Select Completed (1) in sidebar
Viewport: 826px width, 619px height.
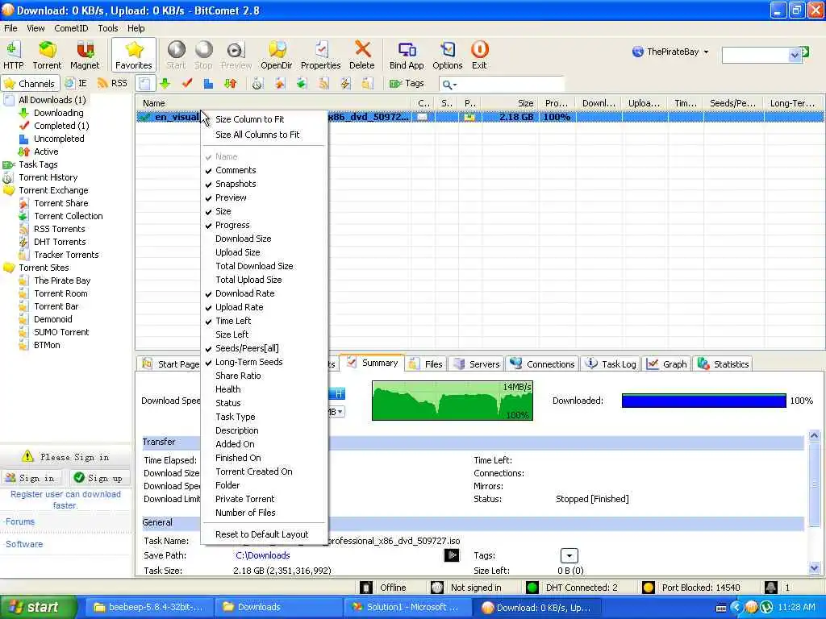[x=61, y=125]
